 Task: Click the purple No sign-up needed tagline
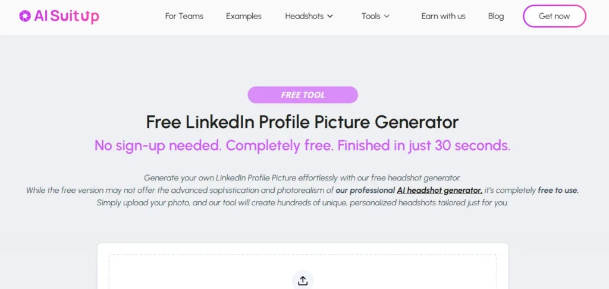302,145
